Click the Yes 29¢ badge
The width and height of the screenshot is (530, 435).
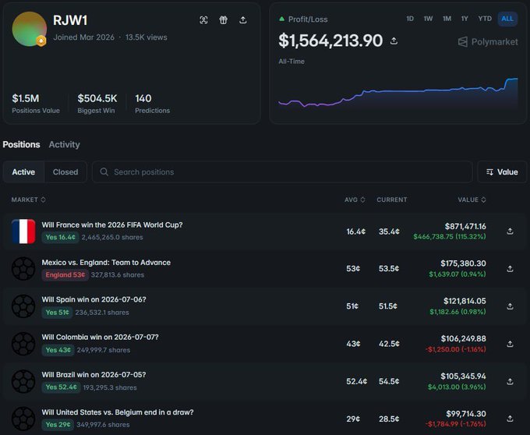pyautogui.click(x=58, y=425)
